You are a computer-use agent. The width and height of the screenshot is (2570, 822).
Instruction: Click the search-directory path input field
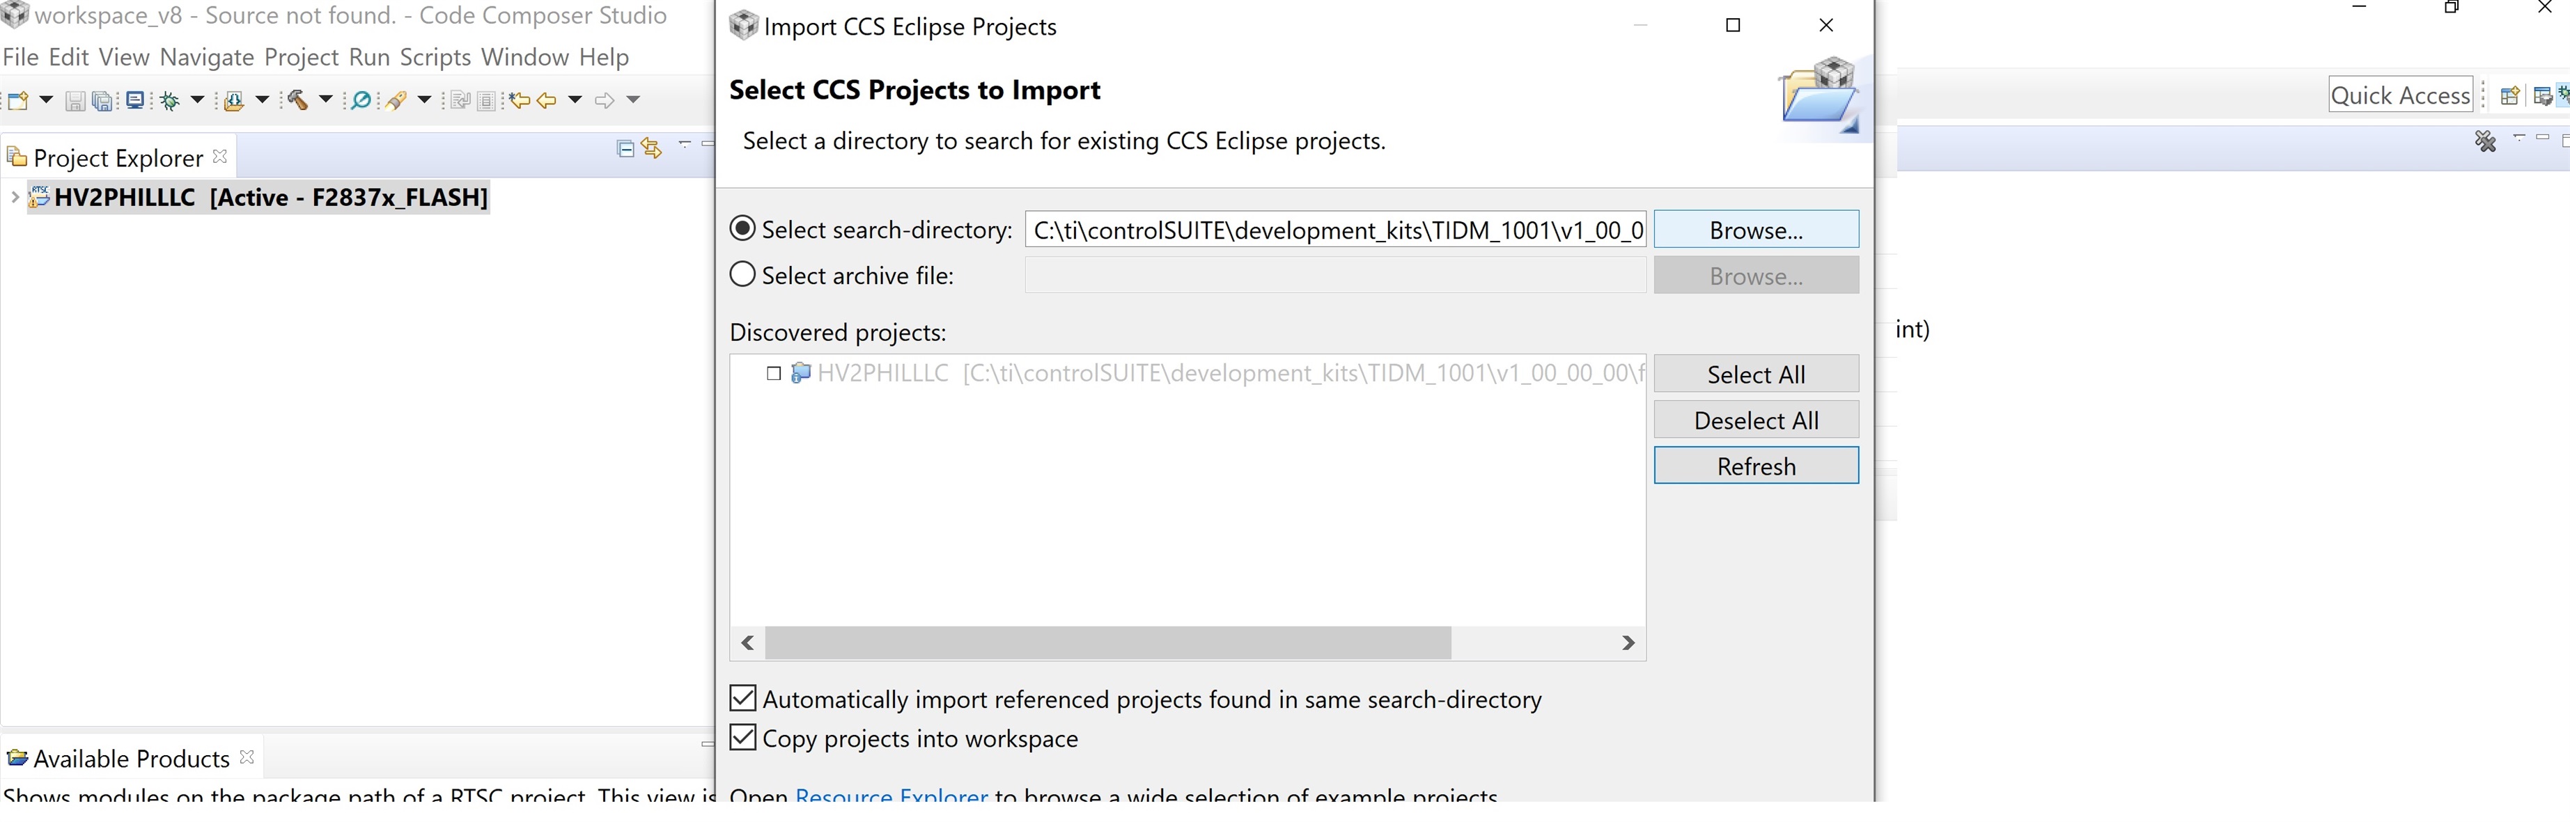click(x=1335, y=230)
